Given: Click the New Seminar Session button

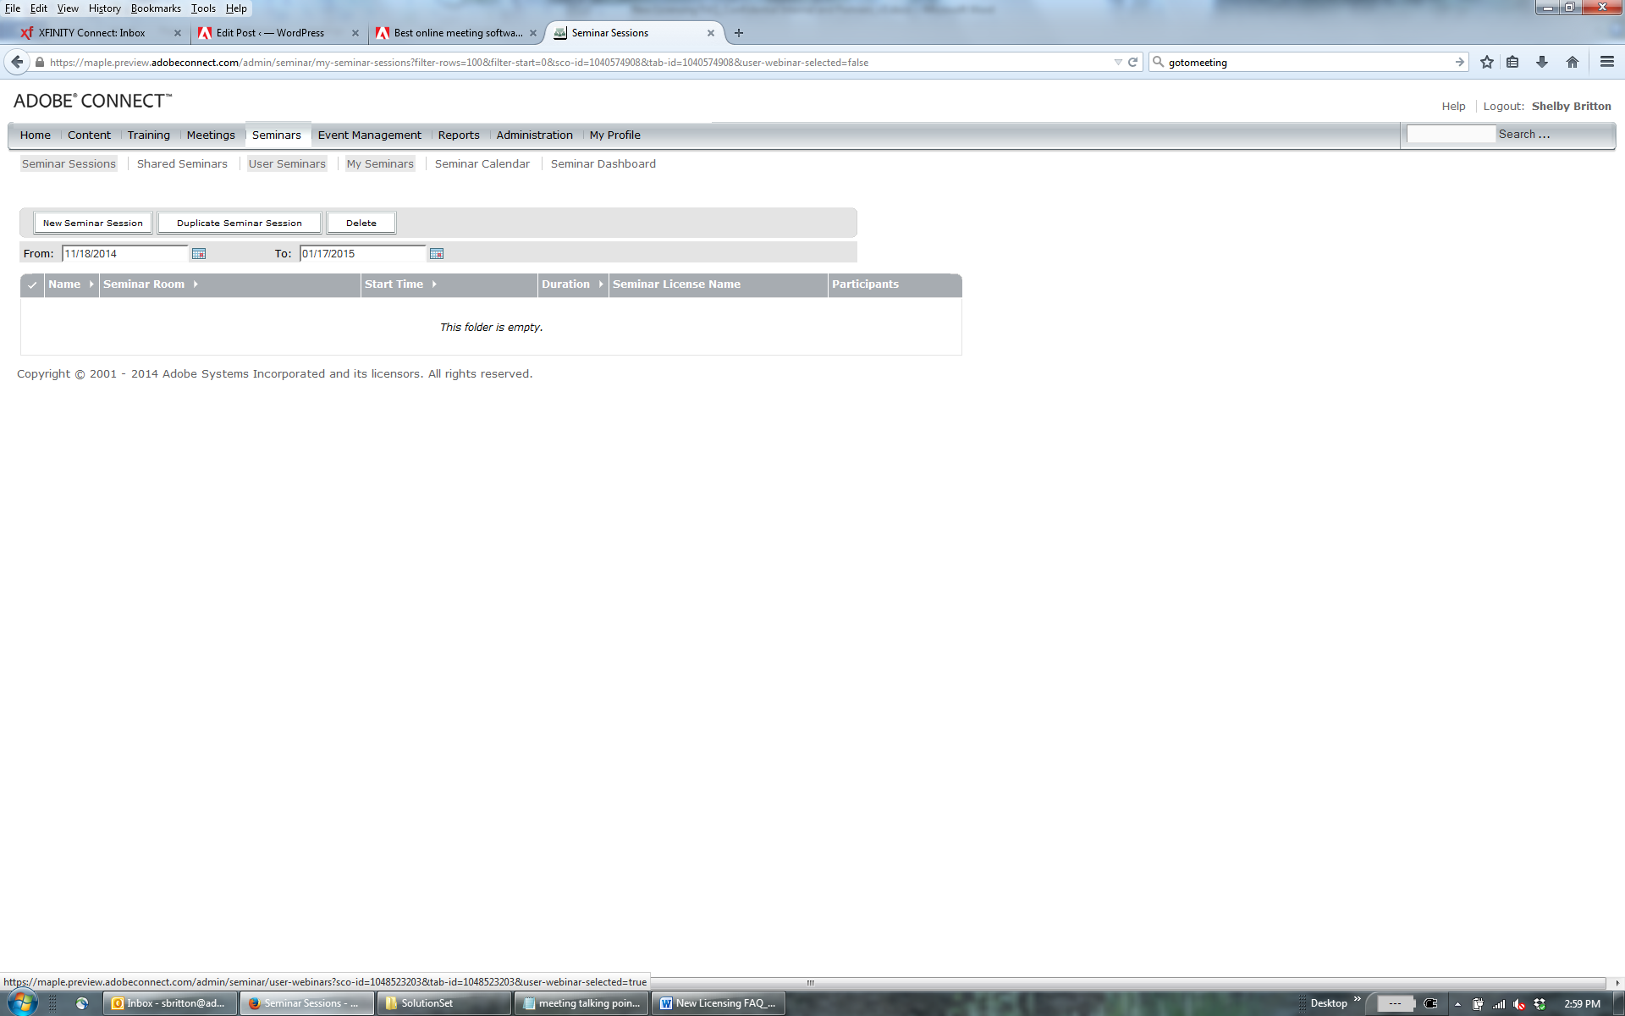Looking at the screenshot, I should tap(93, 223).
